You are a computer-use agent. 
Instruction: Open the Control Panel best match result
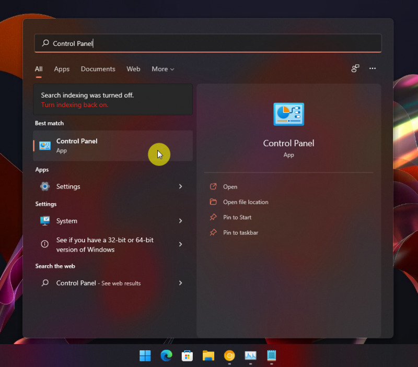pyautogui.click(x=113, y=146)
